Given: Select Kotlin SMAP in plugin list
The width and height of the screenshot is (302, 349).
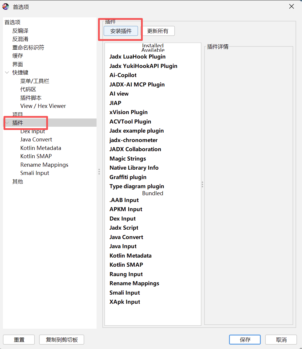Looking at the screenshot, I should click(x=126, y=265).
